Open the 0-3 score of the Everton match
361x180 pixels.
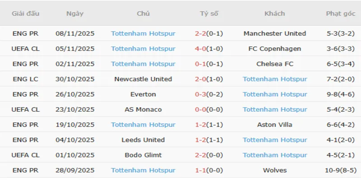tap(202, 94)
